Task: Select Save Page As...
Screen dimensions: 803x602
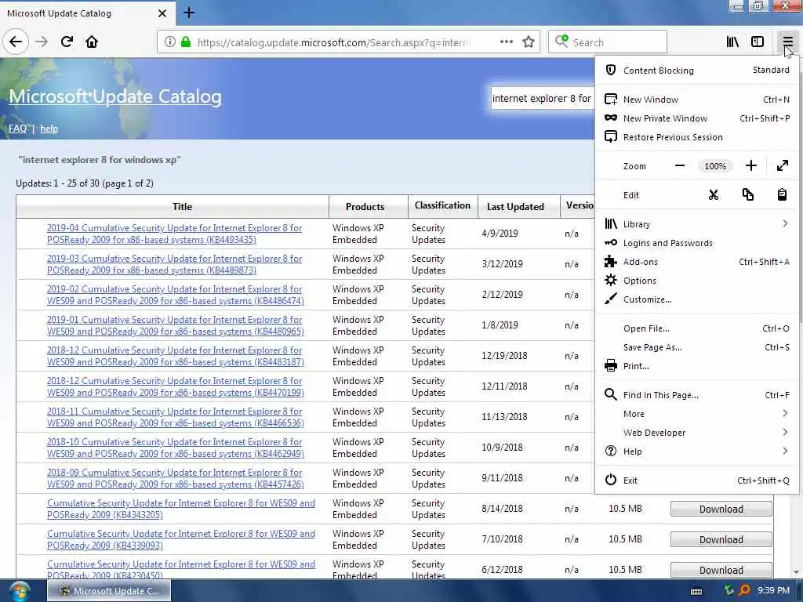Action: (696, 347)
